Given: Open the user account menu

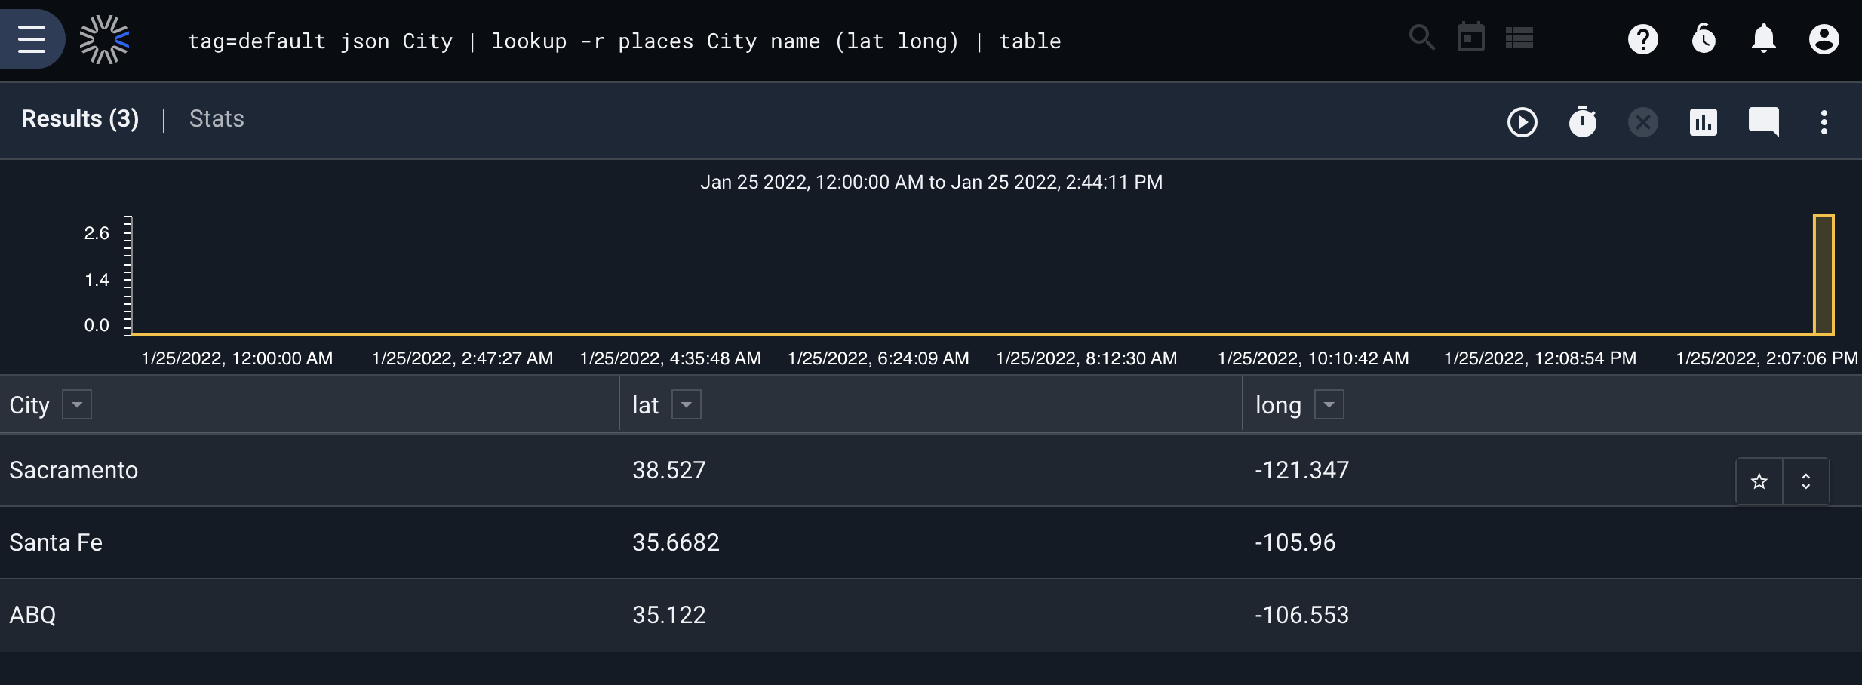Looking at the screenshot, I should (1824, 39).
